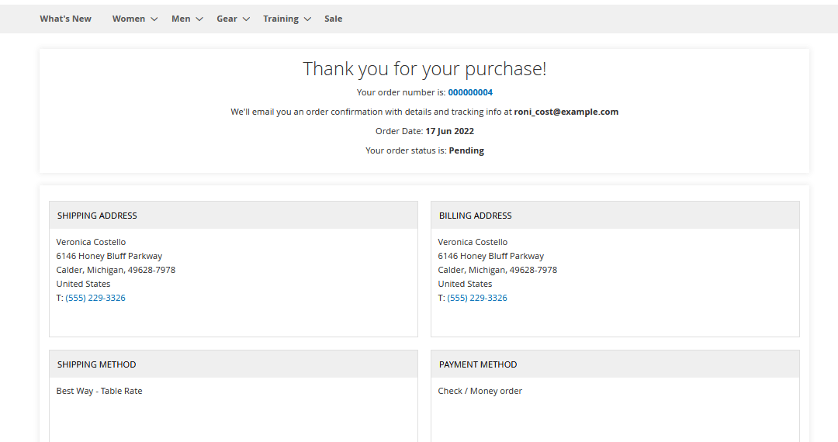Click the Thank you for your purchase heading

pyautogui.click(x=424, y=69)
